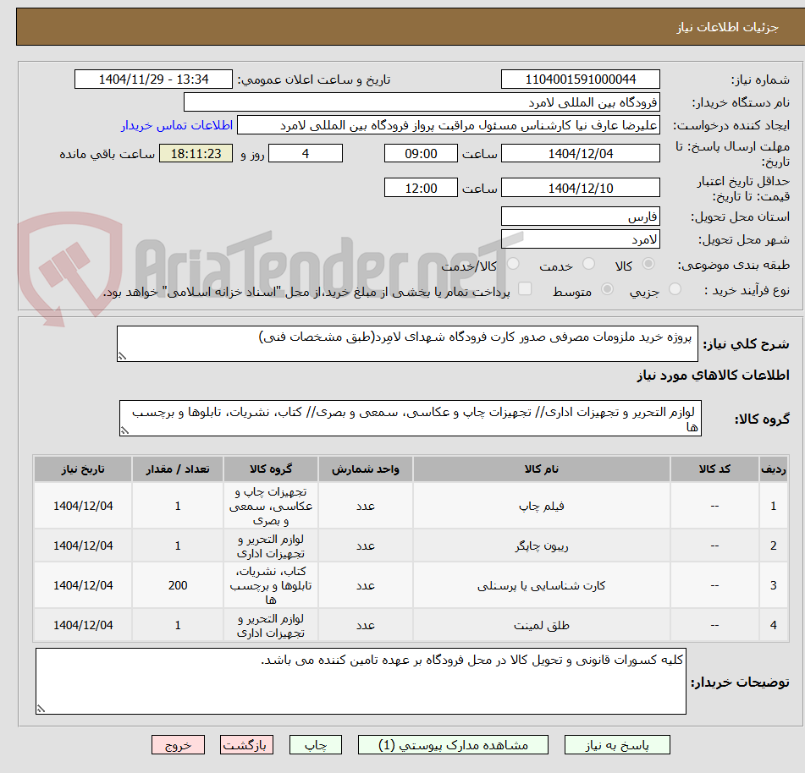Click the تاریخ و ساعت اعلان عمومی field
This screenshot has height=773, width=805.
(x=153, y=79)
